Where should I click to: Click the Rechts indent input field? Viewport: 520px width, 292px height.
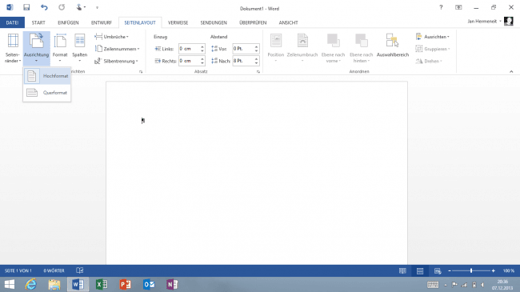point(189,61)
